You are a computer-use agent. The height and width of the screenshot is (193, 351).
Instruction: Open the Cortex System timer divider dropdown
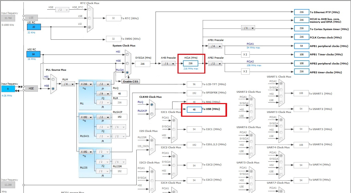(248, 28)
